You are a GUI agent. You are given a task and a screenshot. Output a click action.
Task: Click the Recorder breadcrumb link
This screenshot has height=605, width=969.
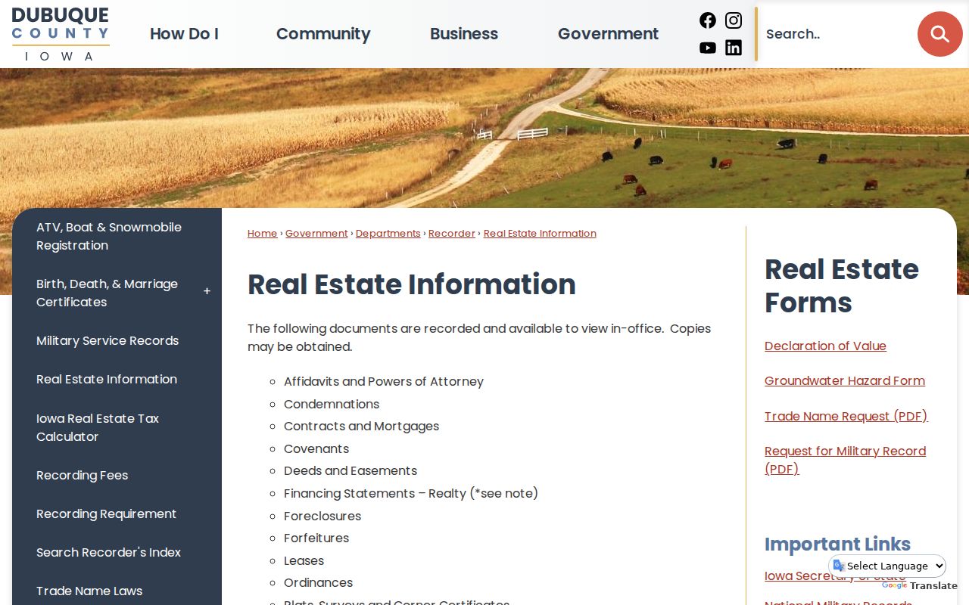pos(452,234)
